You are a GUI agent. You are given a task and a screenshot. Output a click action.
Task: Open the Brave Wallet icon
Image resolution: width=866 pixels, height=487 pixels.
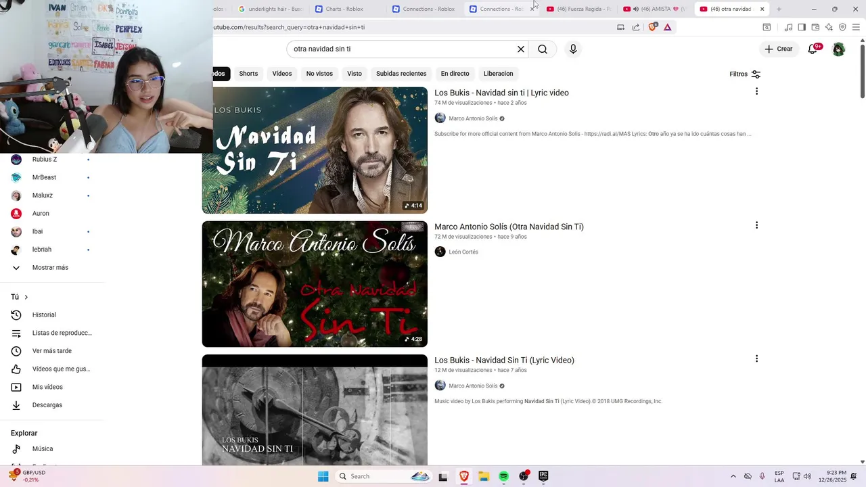coord(815,27)
